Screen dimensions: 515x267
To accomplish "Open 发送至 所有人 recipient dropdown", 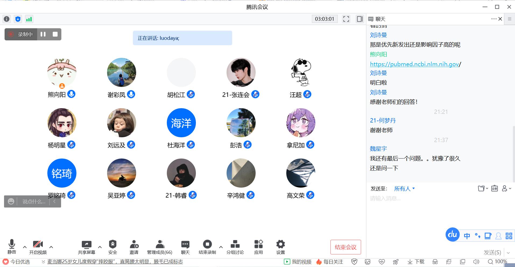I will coord(404,189).
